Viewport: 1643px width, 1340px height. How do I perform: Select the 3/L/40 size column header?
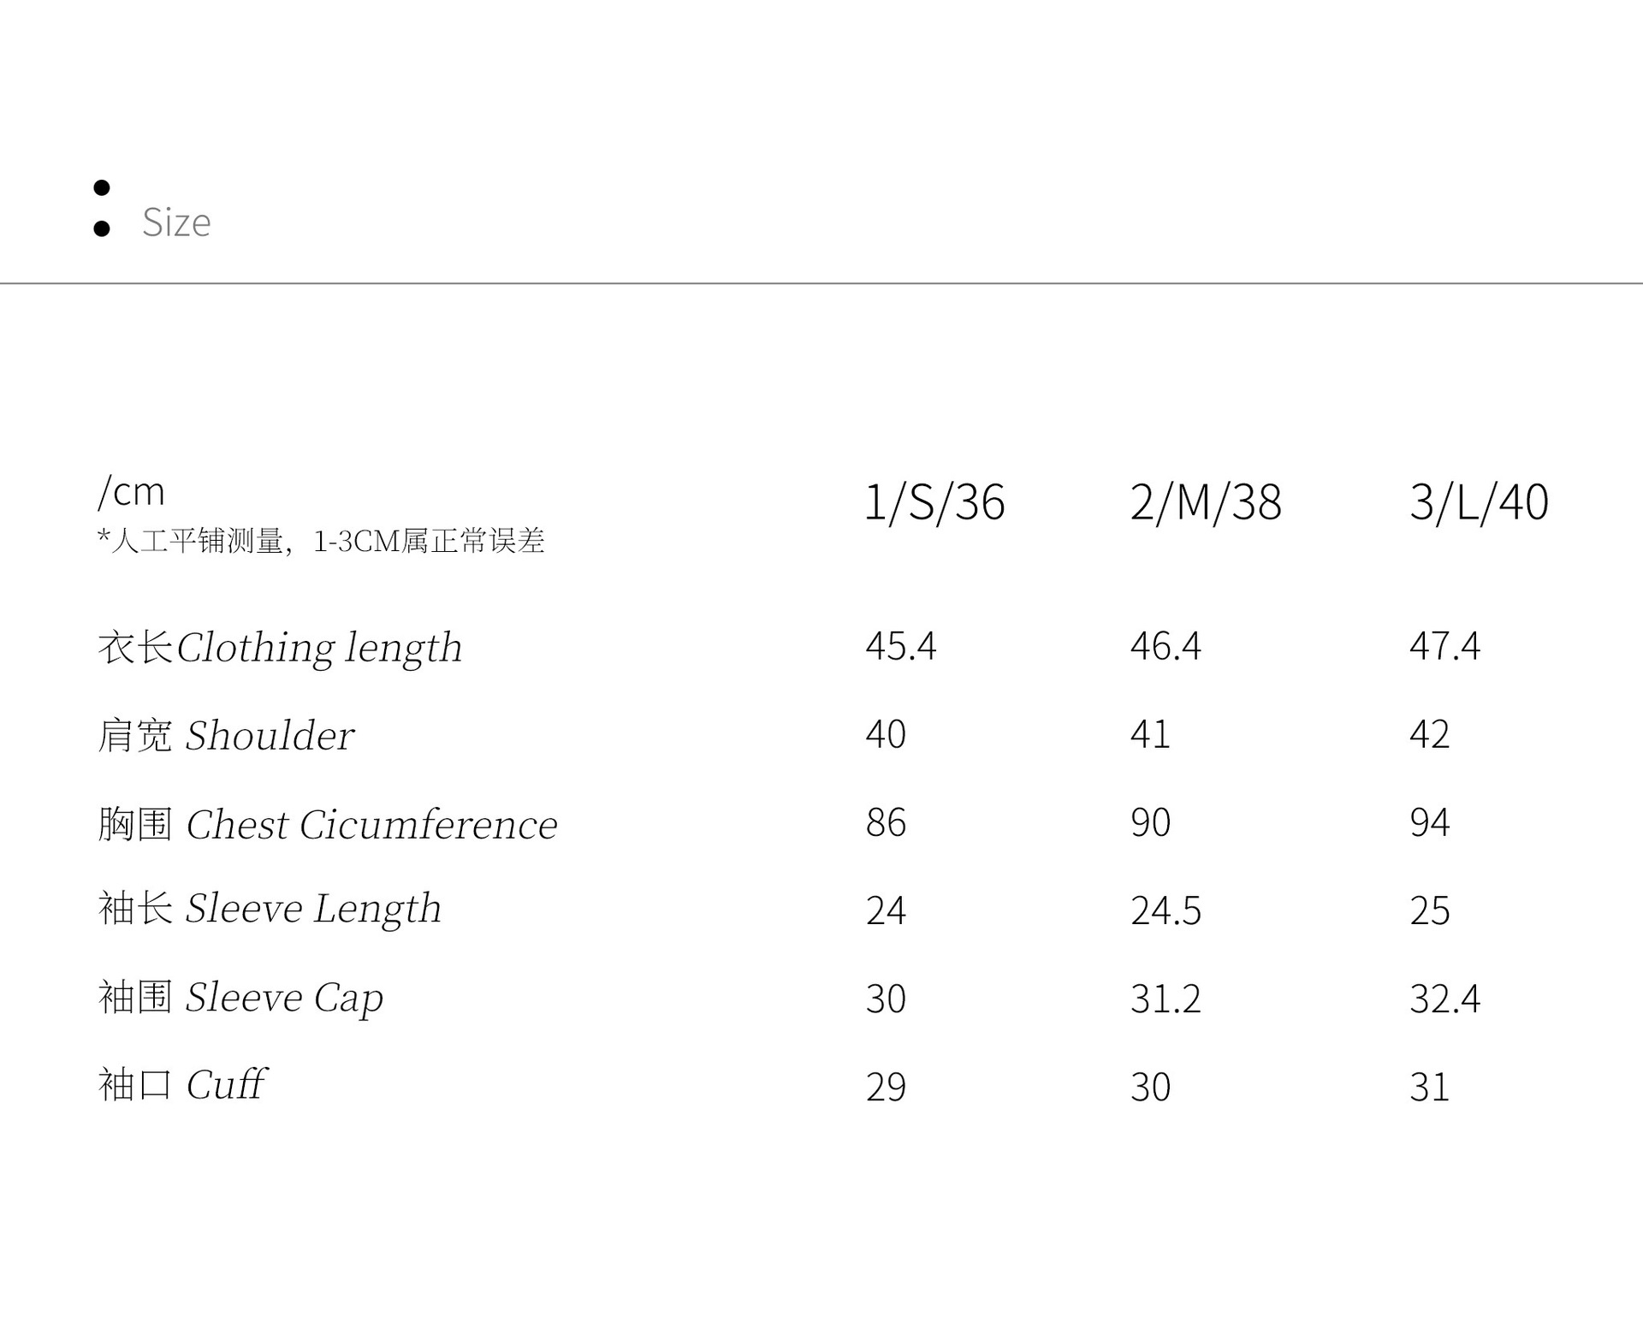coord(1478,502)
